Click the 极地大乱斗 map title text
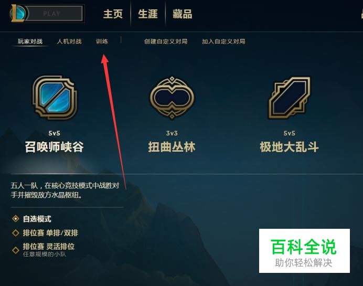 290,147
